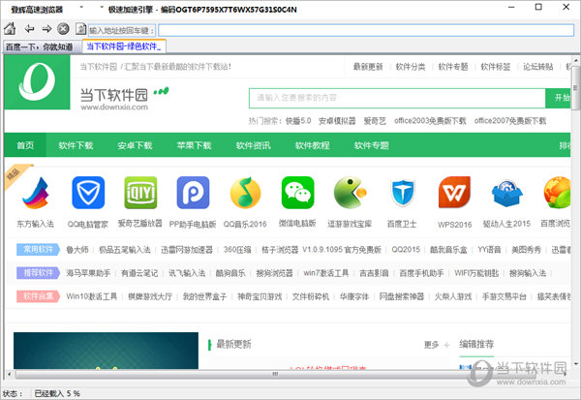Open the 软件资讯 nav item
The image size is (581, 400).
[254, 145]
